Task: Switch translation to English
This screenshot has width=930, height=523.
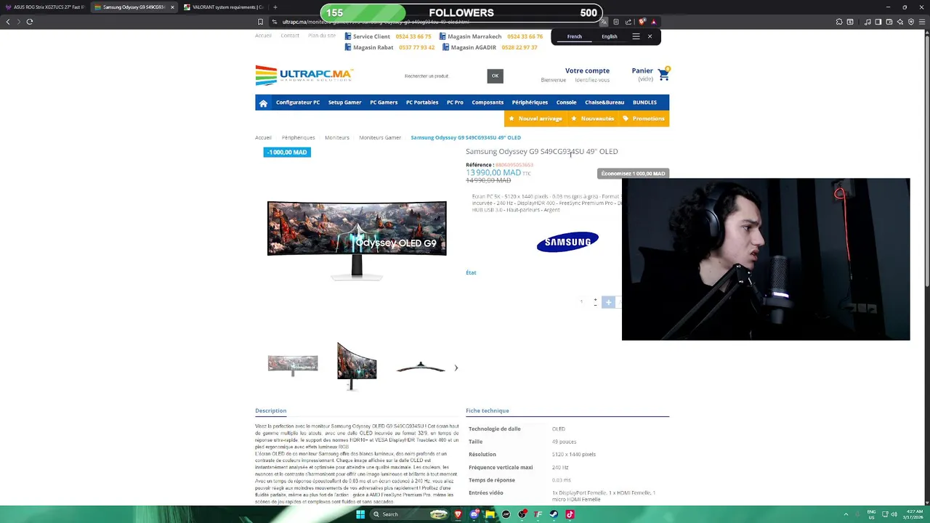Action: coord(609,36)
